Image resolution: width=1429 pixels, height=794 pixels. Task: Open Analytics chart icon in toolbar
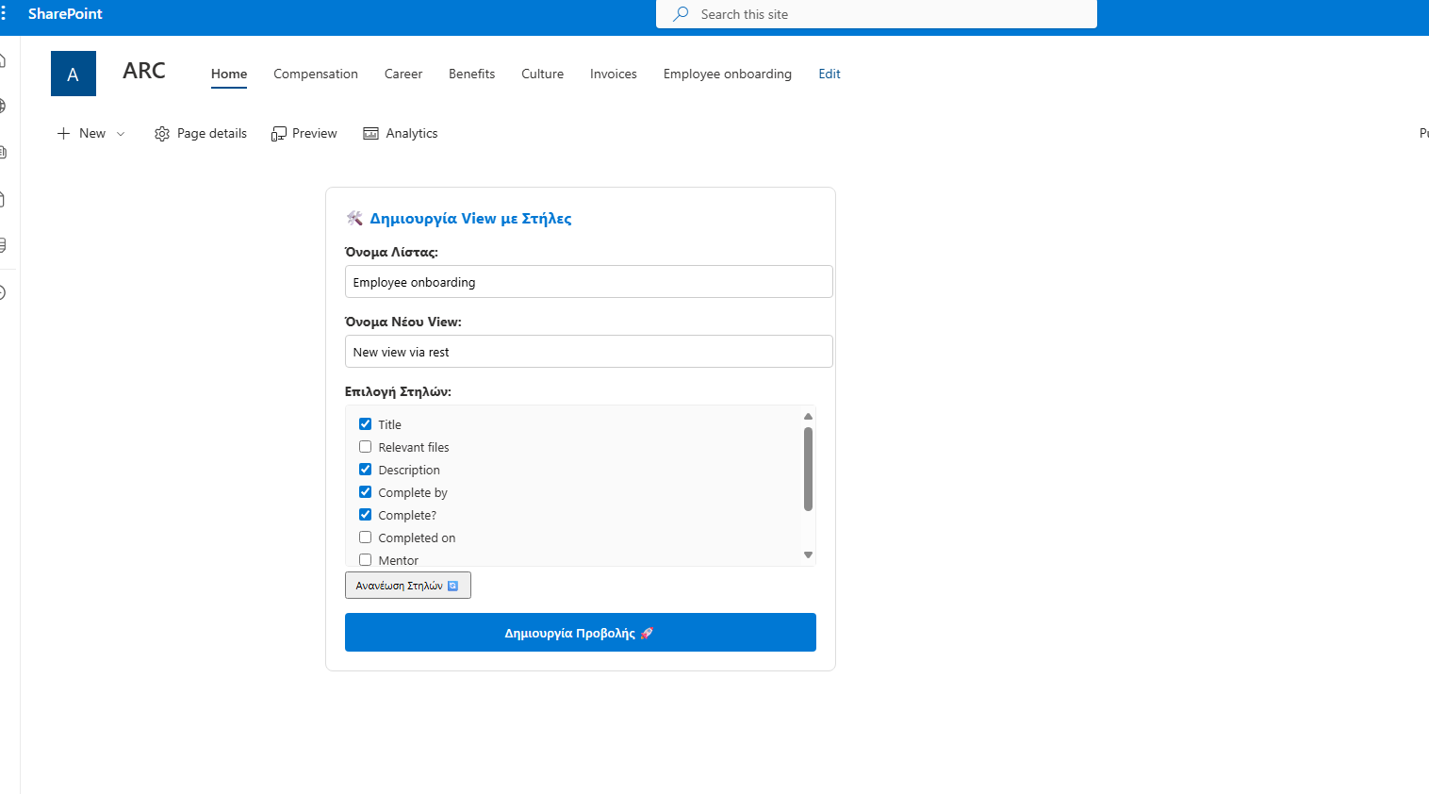coord(371,134)
